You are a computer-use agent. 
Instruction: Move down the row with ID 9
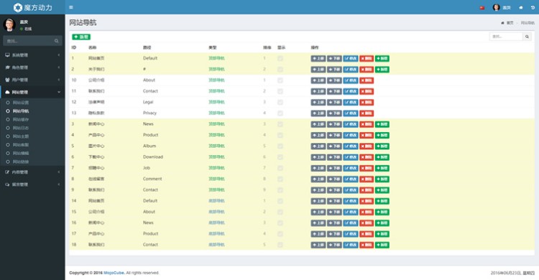(x=334, y=190)
